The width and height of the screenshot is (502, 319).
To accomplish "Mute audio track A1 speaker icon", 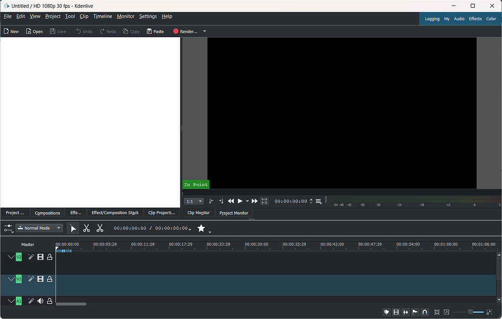I will 40,301.
